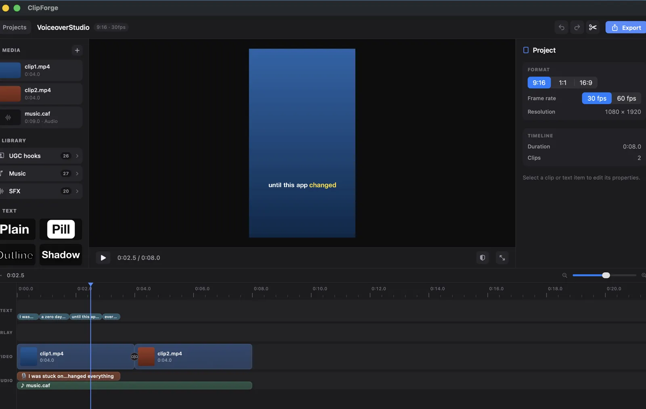Click the Clips count value 2

[x=639, y=158]
